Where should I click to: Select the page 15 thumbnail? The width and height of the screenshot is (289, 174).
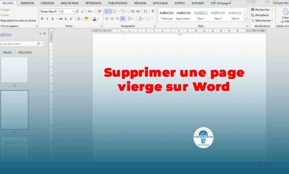(14, 70)
